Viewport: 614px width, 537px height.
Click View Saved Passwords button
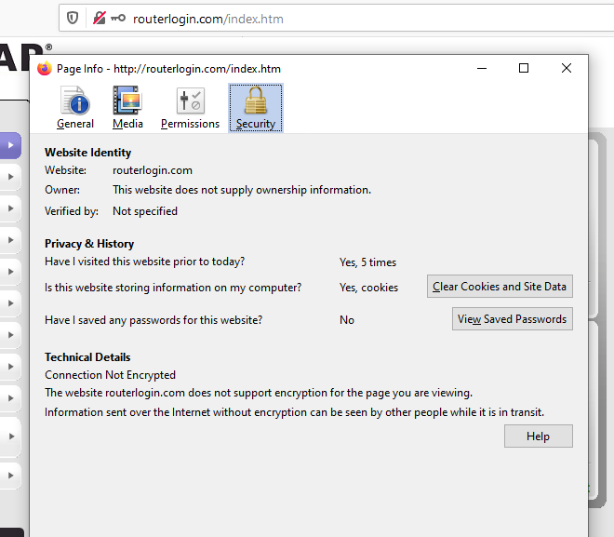point(513,319)
